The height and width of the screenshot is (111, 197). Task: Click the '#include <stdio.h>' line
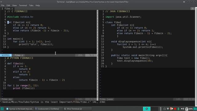click(20, 17)
